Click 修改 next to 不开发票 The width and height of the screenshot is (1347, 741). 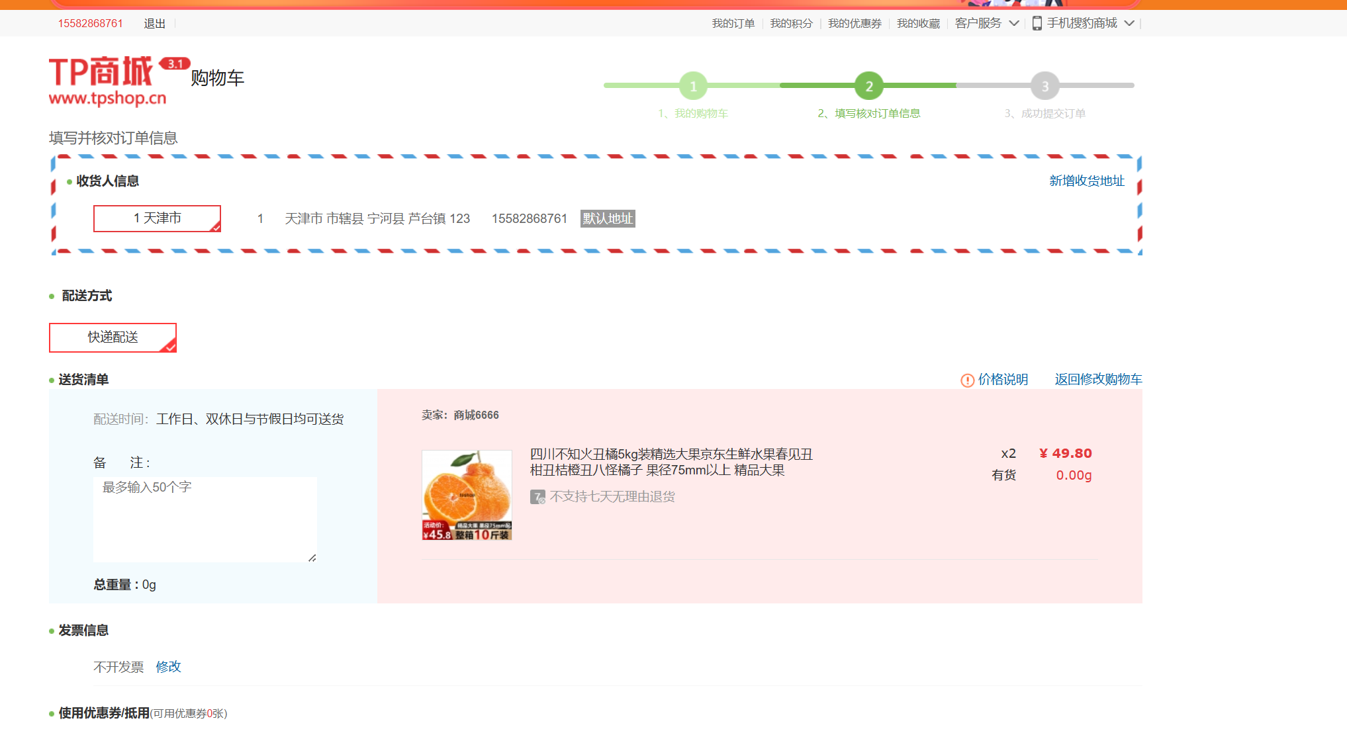point(169,667)
